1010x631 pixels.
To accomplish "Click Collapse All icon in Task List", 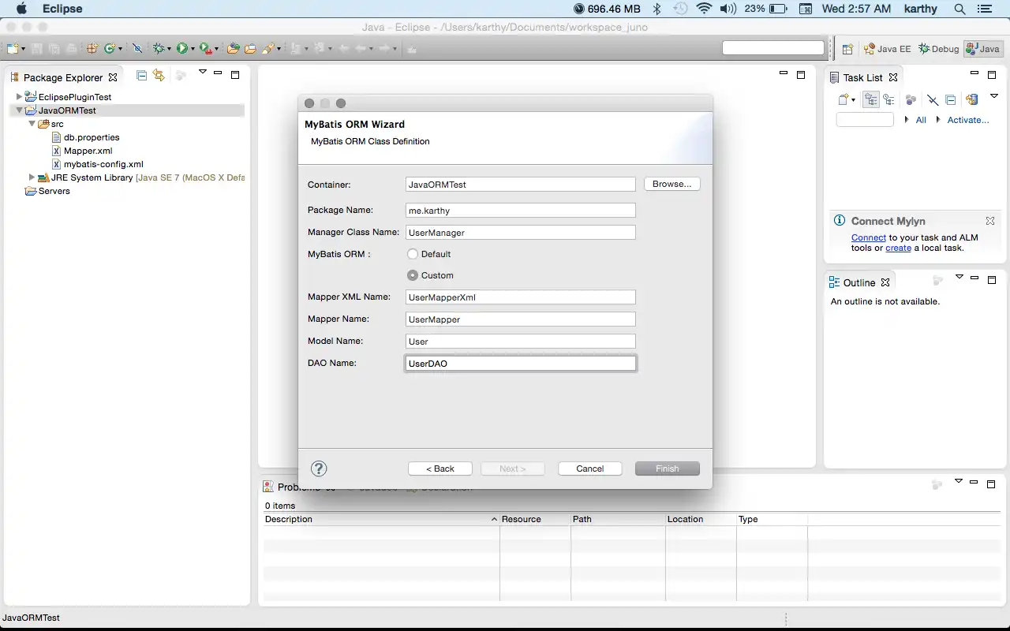I will (950, 99).
